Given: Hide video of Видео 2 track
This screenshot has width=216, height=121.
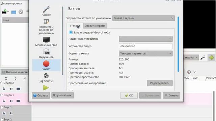Looking at the screenshot, I should (18, 89).
